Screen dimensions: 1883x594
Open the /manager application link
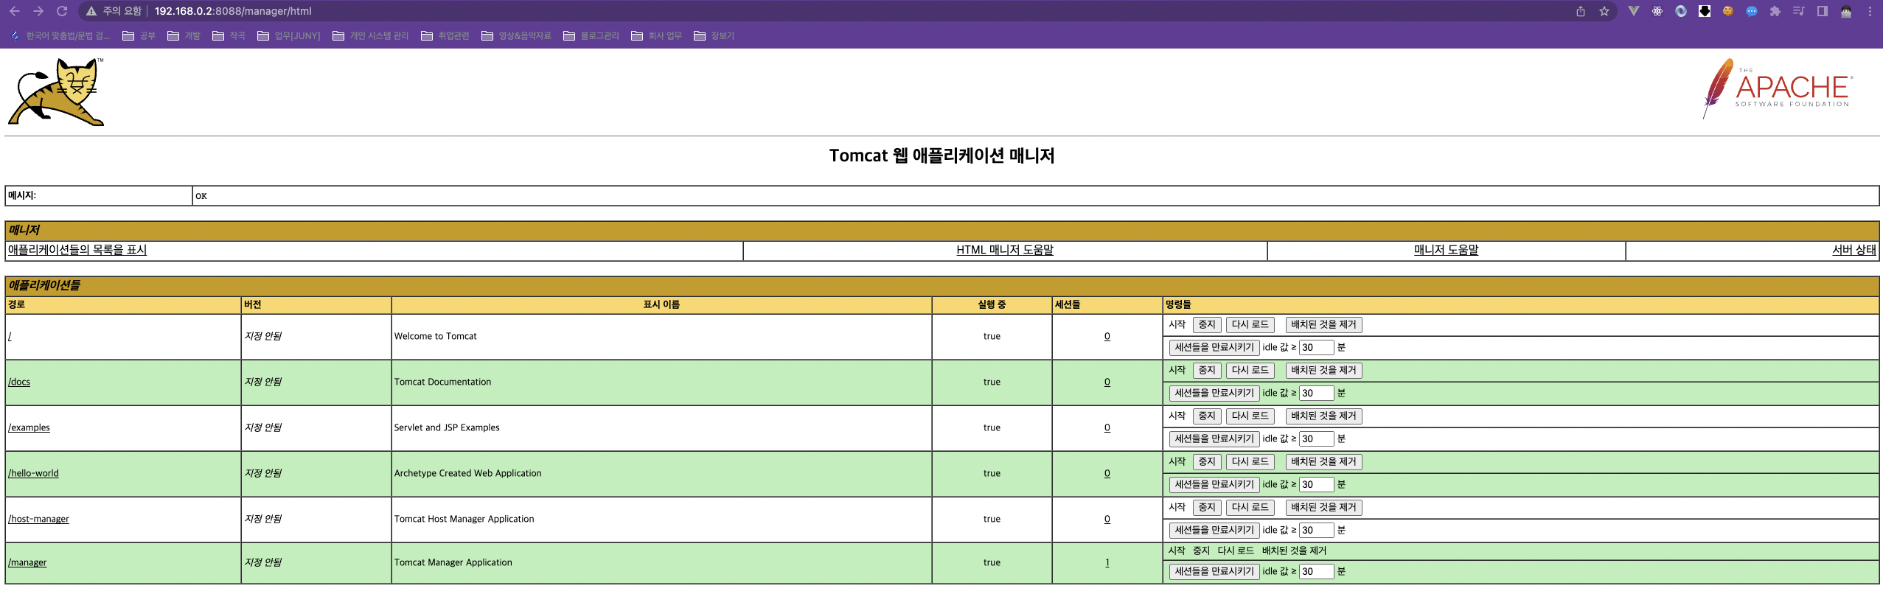(x=27, y=562)
